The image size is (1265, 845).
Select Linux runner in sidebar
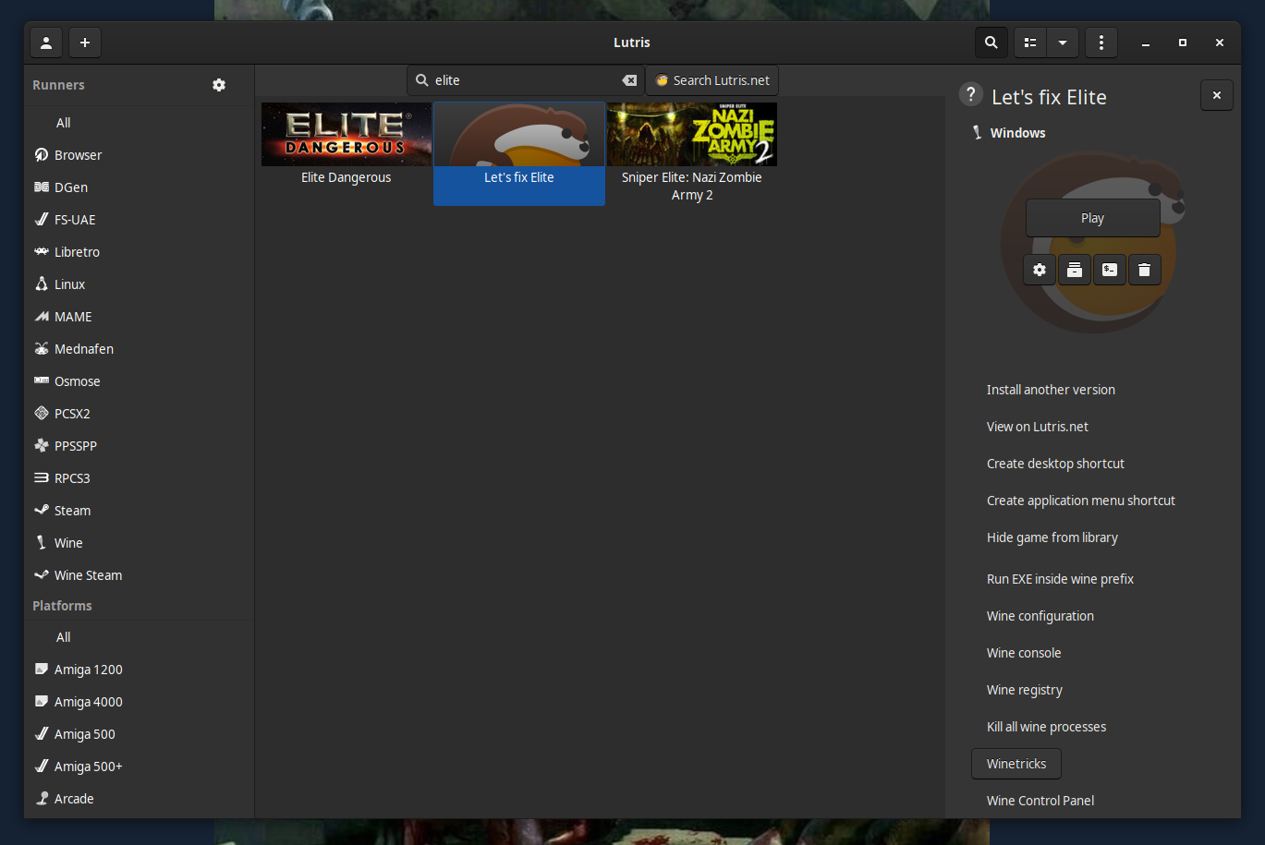coord(139,284)
